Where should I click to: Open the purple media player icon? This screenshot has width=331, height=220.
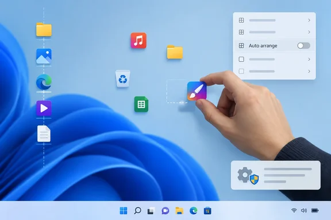pyautogui.click(x=44, y=108)
